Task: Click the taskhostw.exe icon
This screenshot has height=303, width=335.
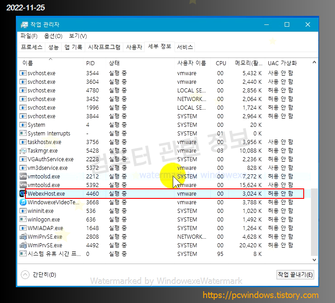Action: point(23,142)
